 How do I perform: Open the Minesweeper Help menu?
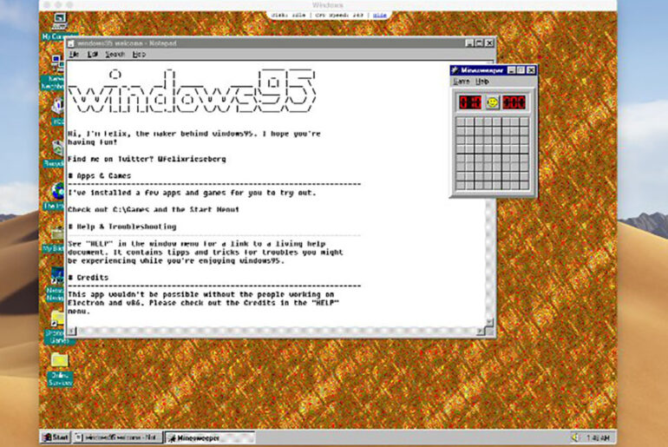coord(482,81)
